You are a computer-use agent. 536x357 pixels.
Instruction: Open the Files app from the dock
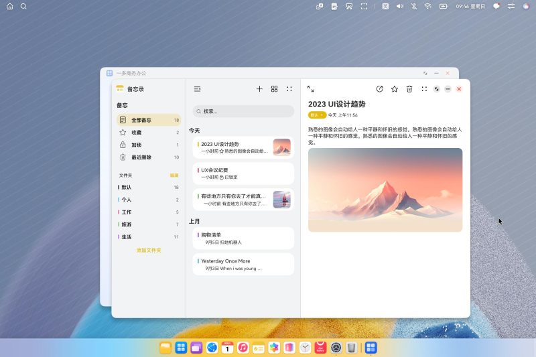[165, 348]
